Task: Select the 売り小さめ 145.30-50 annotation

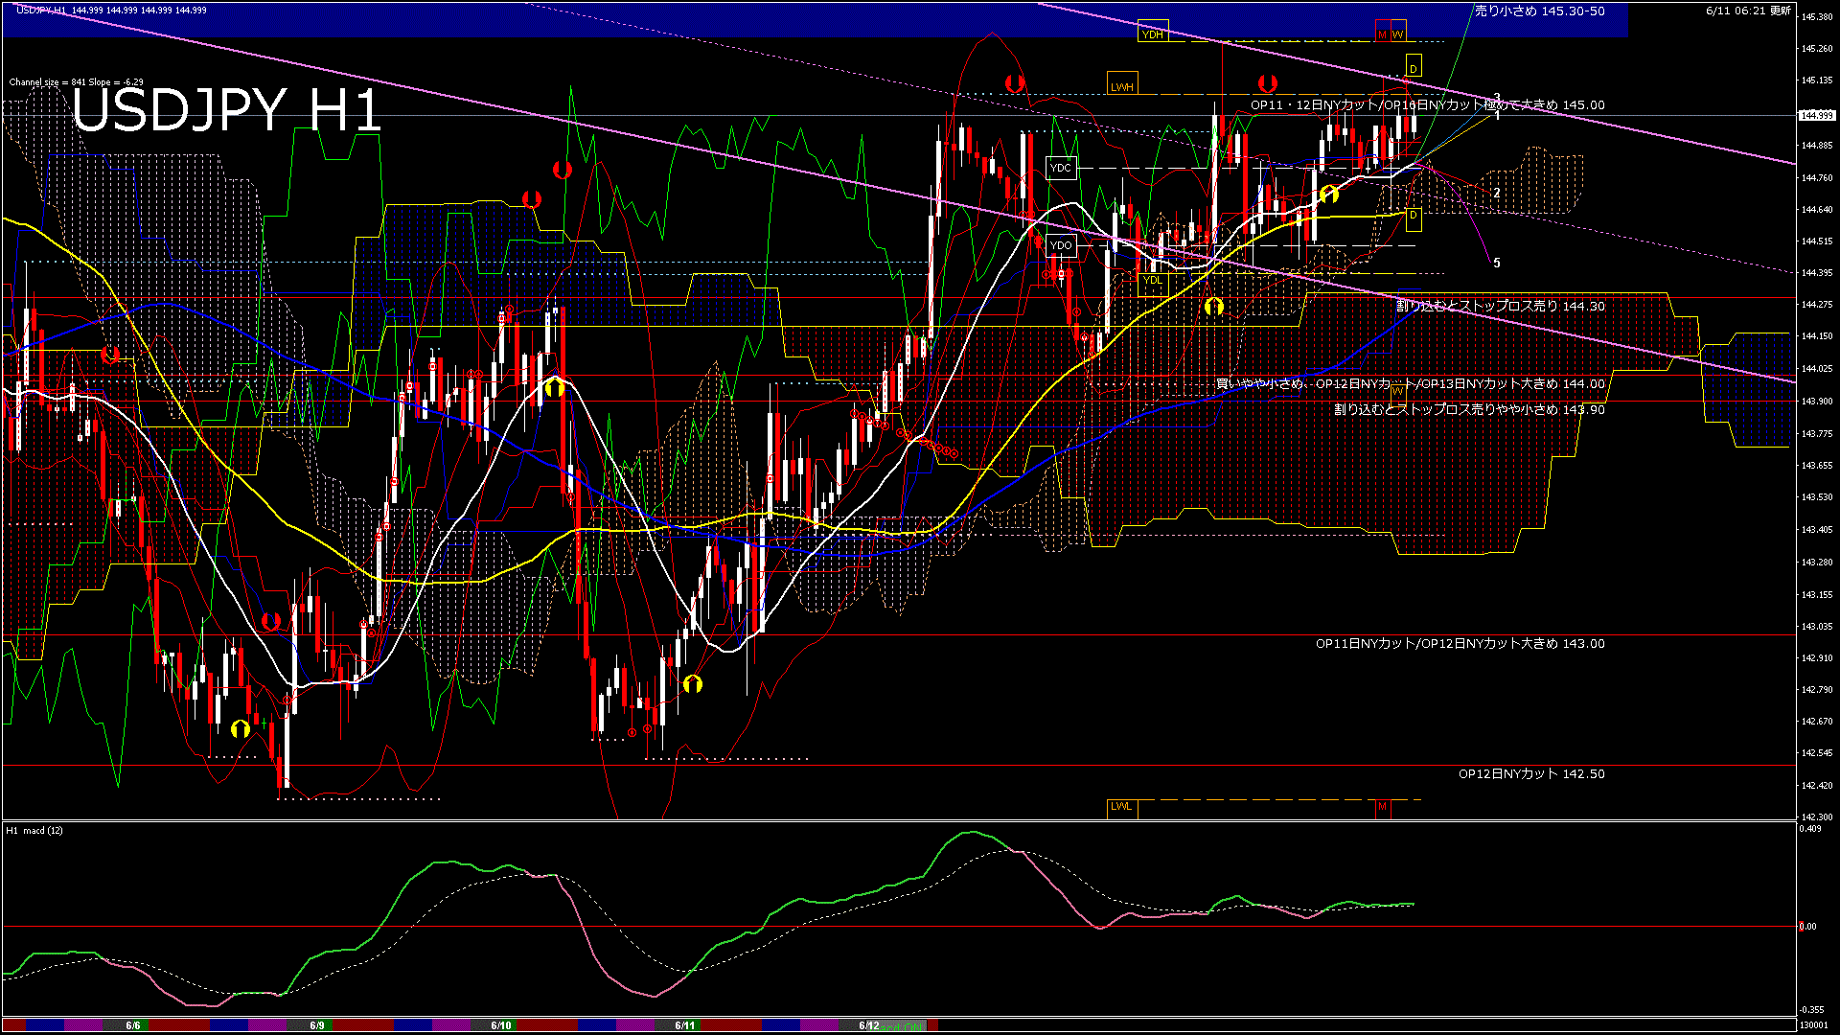Action: 1539,11
